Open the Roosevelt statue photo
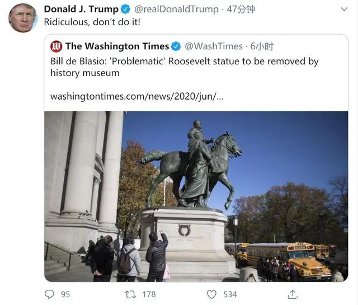Viewport: 358px width, 305px height. [196, 196]
